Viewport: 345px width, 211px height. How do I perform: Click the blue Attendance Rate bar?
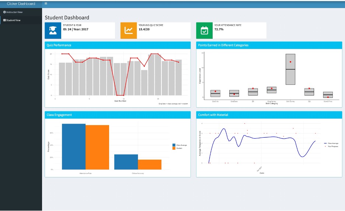tap(74, 147)
